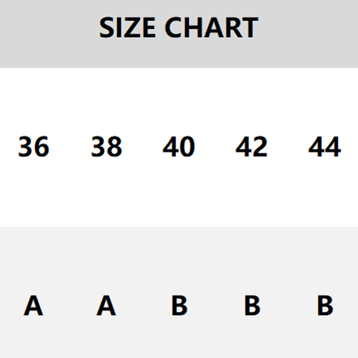Click empty white area of the numbers row
358x358 pixels.
click(x=179, y=98)
